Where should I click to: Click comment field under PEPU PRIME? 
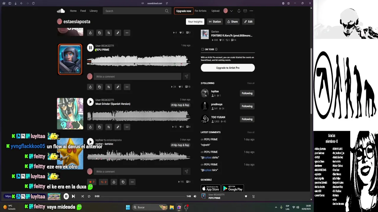pyautogui.click(x=137, y=77)
